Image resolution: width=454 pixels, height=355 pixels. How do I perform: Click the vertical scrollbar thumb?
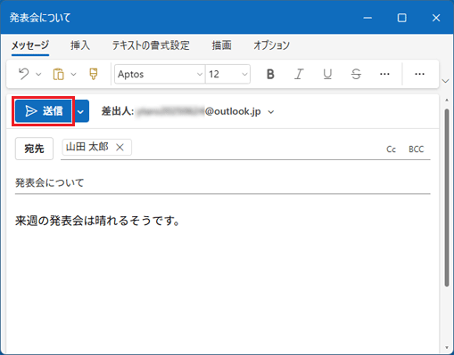coord(447,198)
